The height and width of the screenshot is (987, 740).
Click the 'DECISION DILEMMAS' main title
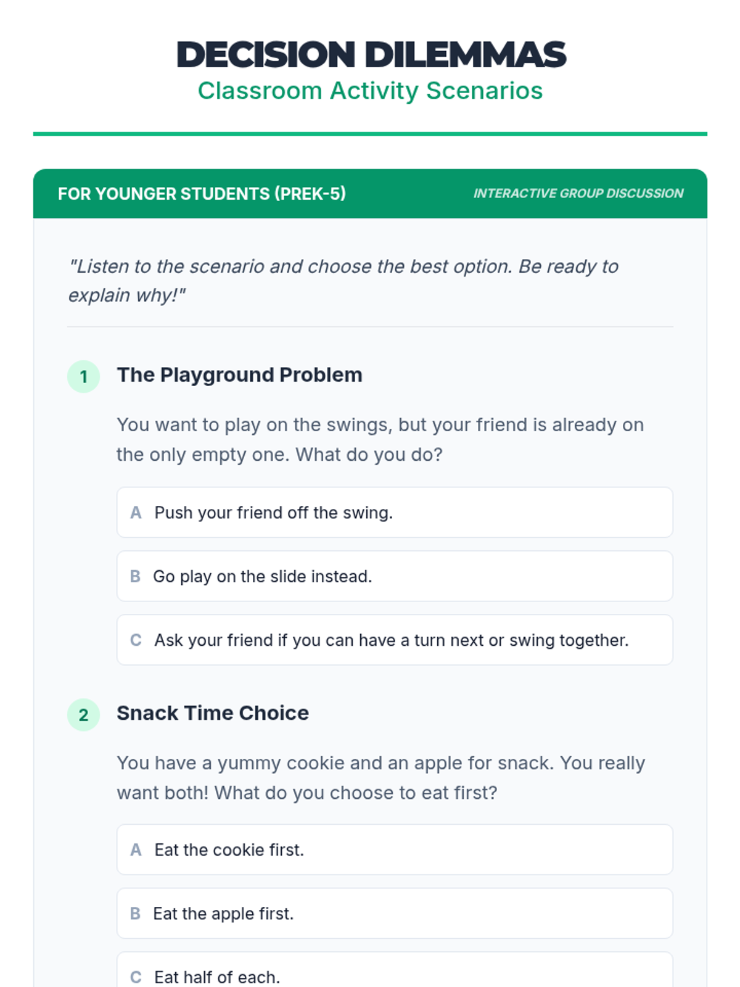click(371, 54)
